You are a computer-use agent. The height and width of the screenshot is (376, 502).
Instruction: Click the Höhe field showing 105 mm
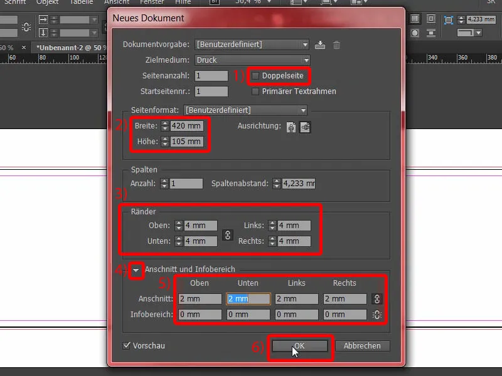pyautogui.click(x=186, y=142)
